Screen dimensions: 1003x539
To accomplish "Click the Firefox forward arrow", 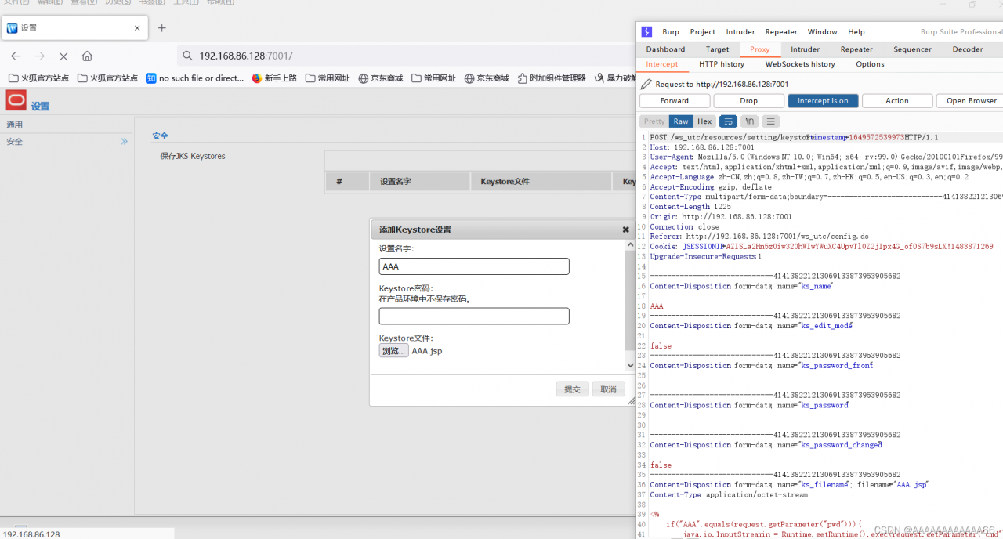I will pyautogui.click(x=40, y=56).
